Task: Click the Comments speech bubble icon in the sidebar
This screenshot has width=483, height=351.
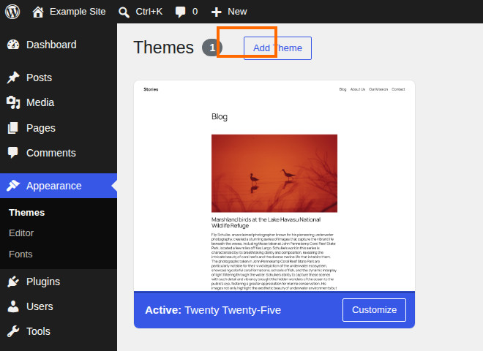Action: point(13,153)
